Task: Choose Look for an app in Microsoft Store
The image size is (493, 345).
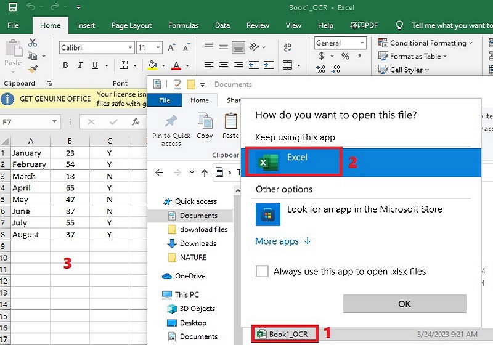Action: tap(361, 214)
